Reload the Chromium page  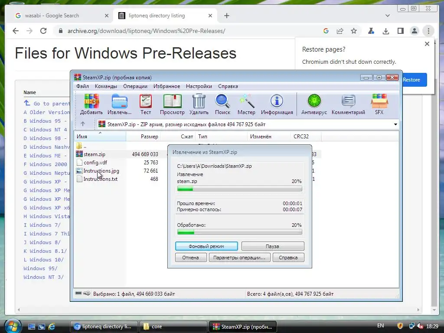[43, 31]
